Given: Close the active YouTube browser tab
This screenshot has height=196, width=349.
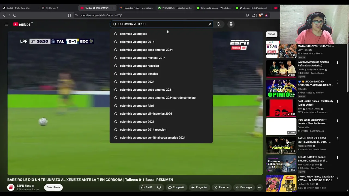Looking at the screenshot, I should (113, 8).
